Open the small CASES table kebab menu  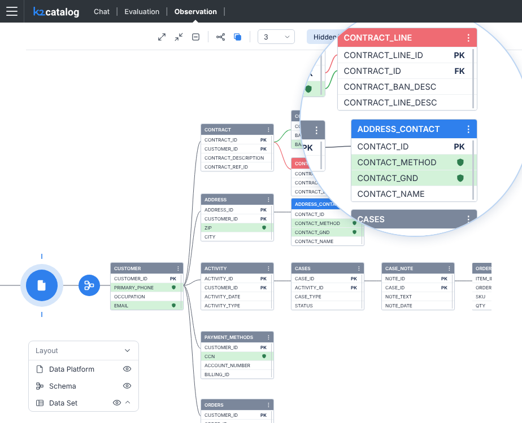359,268
